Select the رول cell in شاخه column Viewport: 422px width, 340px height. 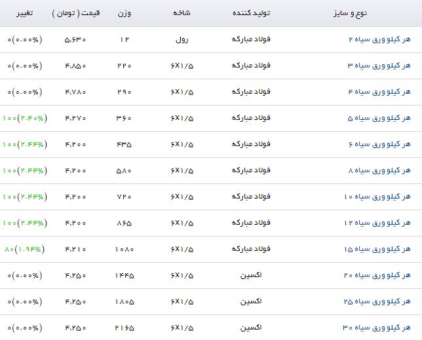[182, 40]
